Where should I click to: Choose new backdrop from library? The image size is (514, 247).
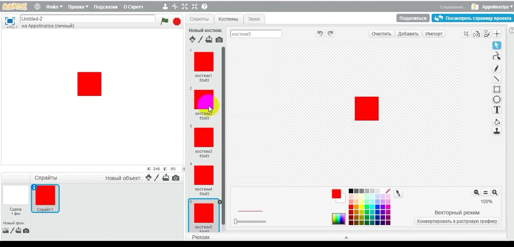(x=6, y=230)
